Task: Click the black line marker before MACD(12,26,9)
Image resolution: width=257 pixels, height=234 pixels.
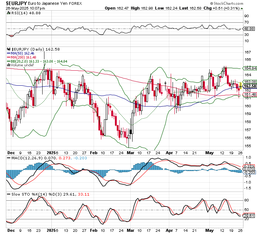Action: [8, 158]
